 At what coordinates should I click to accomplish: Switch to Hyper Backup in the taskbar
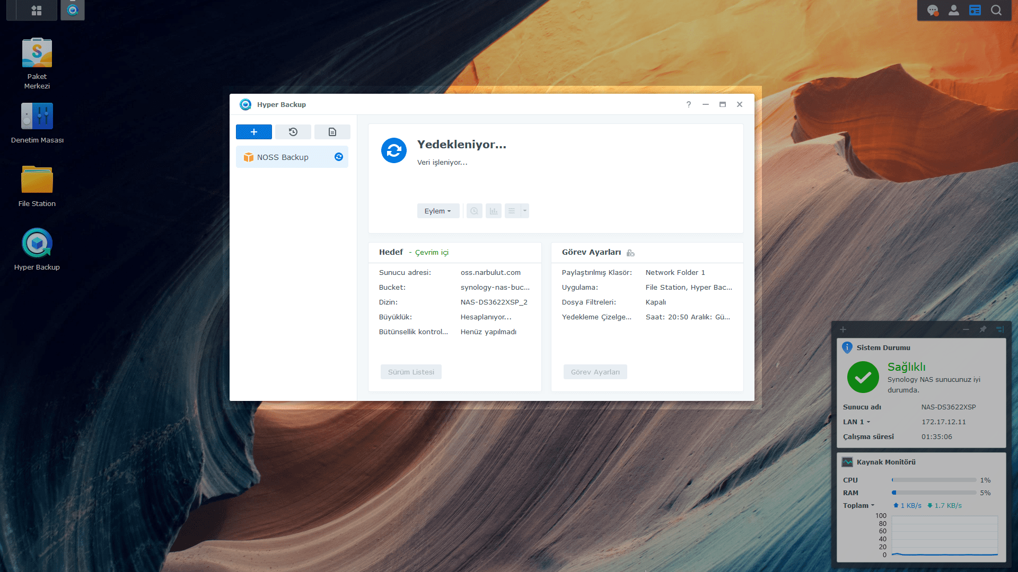pyautogui.click(x=73, y=10)
